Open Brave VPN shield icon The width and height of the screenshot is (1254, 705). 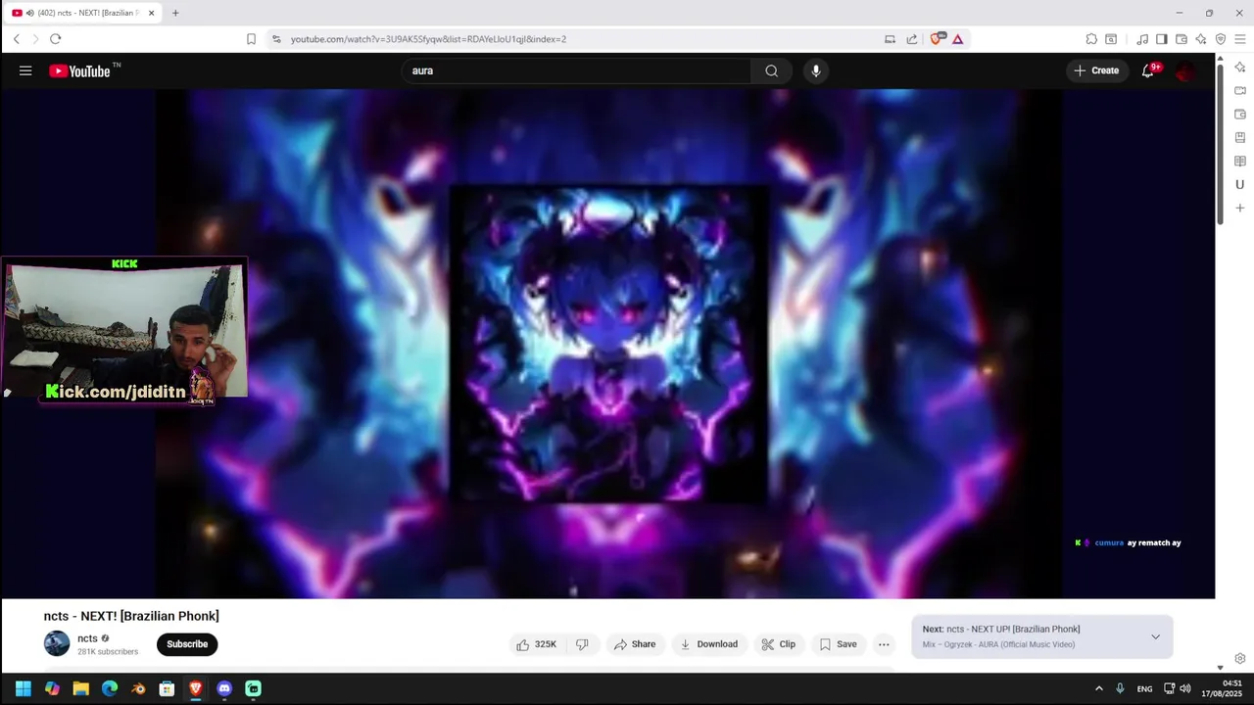pyautogui.click(x=1221, y=39)
